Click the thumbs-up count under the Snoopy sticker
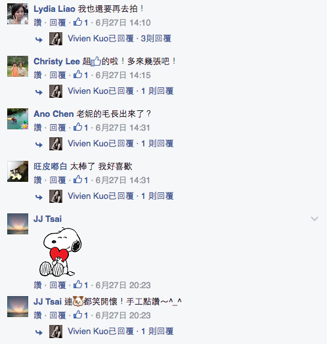 81,285
